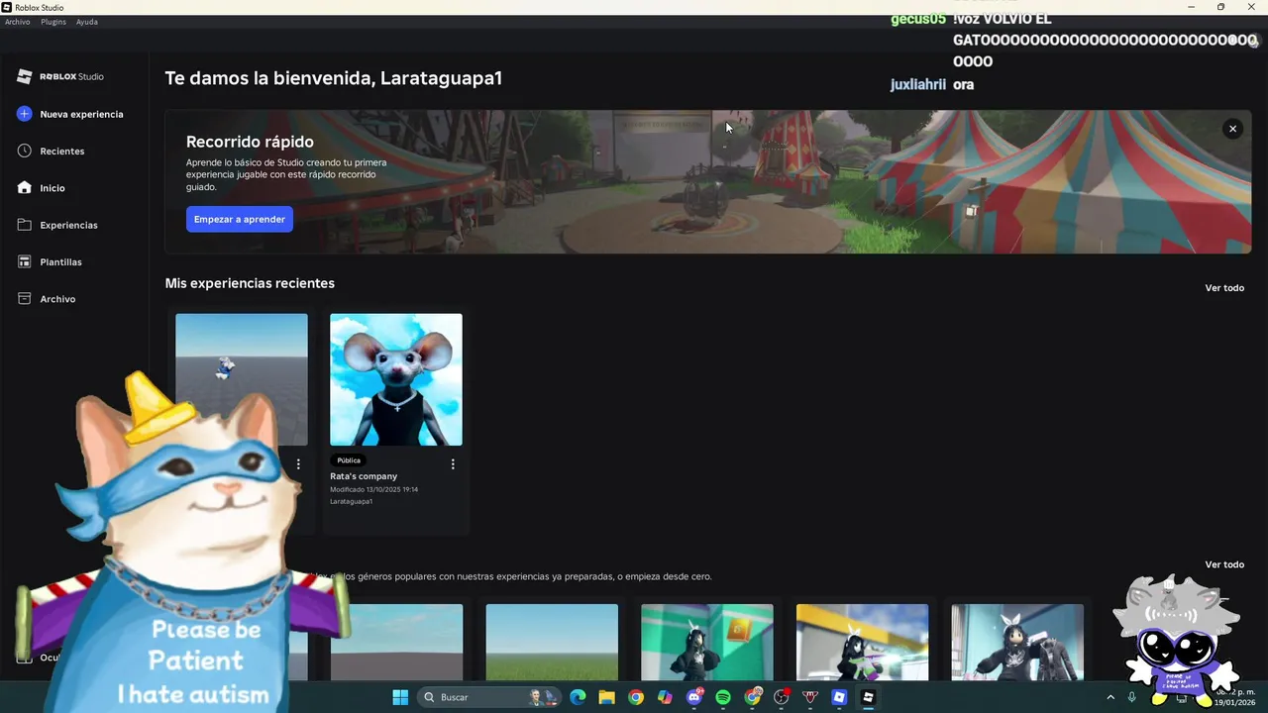Click the Modificado 13/10/2025 19:14 text
The height and width of the screenshot is (713, 1268).
click(373, 489)
